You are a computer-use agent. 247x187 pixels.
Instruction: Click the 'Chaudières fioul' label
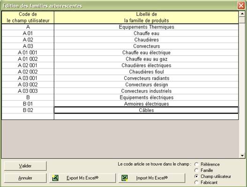(146, 72)
